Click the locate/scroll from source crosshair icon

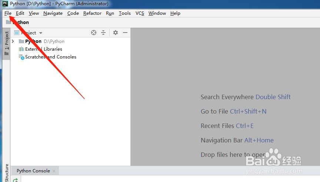click(94, 33)
